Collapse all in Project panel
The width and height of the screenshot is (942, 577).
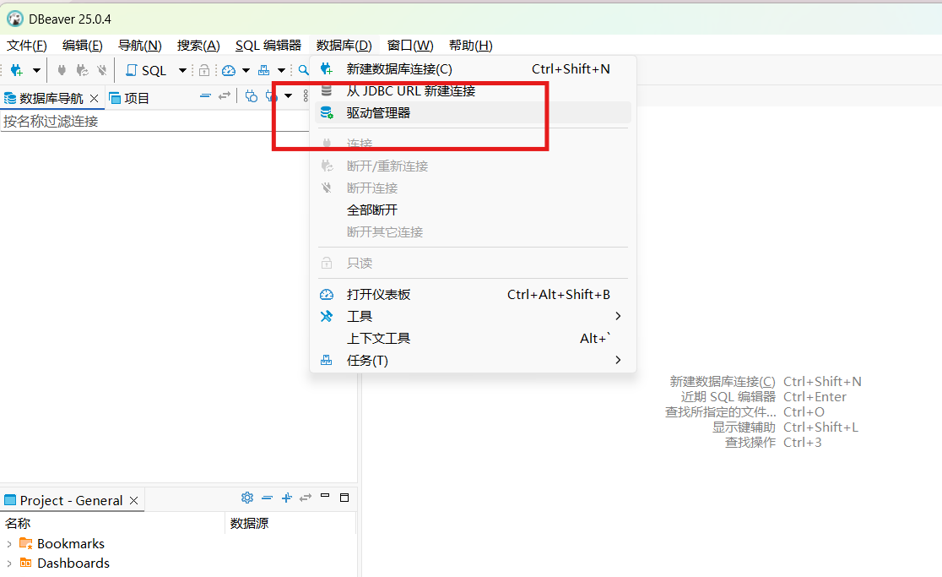268,498
